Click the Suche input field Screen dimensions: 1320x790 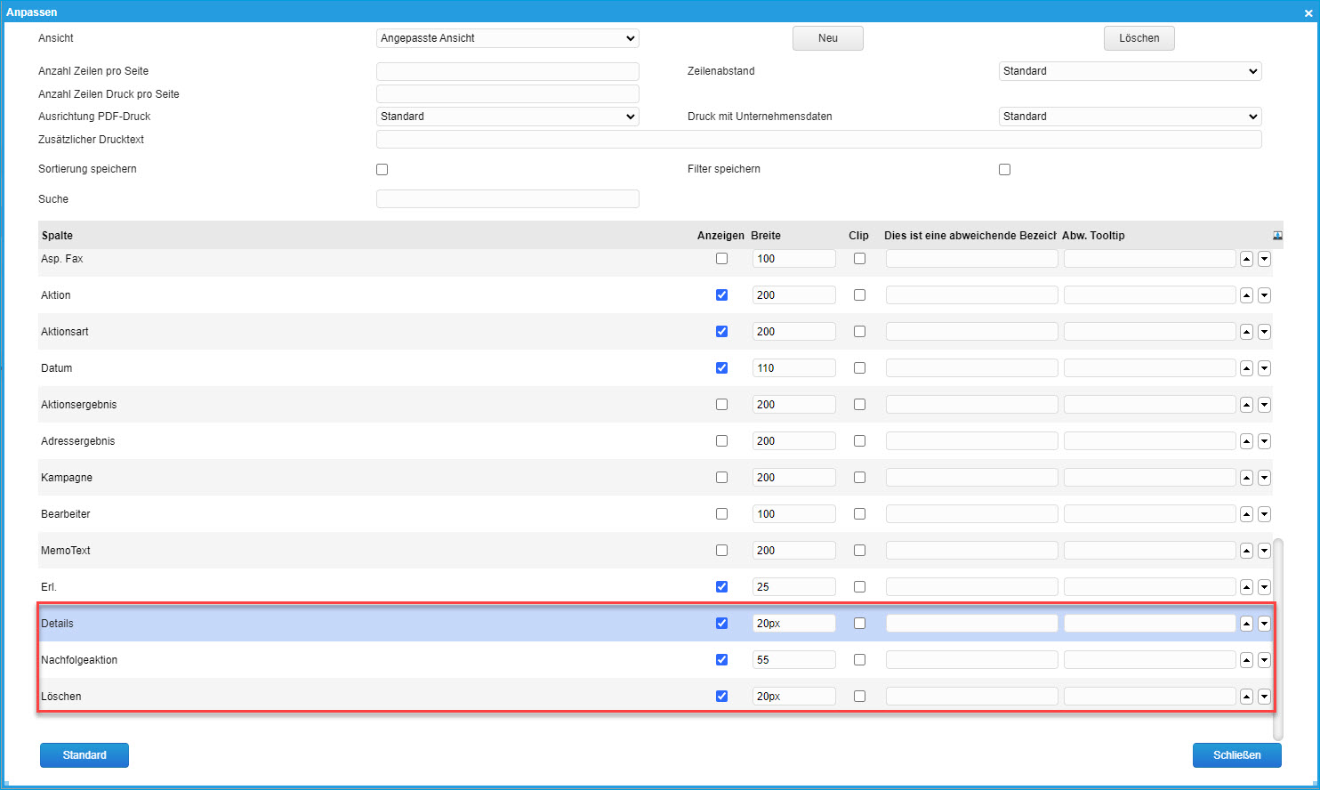[508, 199]
